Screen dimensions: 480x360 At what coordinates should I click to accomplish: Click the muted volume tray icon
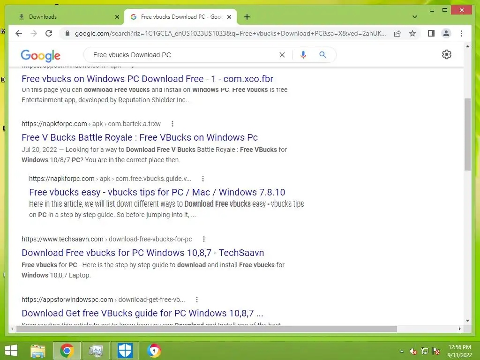[x=413, y=351]
